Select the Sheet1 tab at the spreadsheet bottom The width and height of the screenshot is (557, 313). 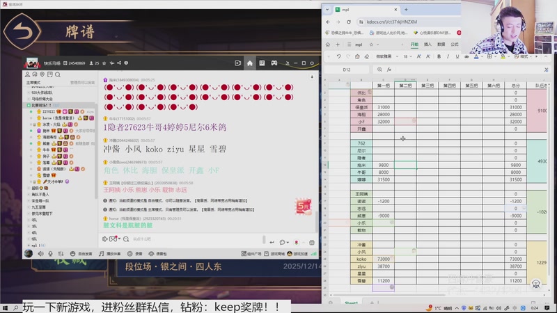(x=351, y=303)
